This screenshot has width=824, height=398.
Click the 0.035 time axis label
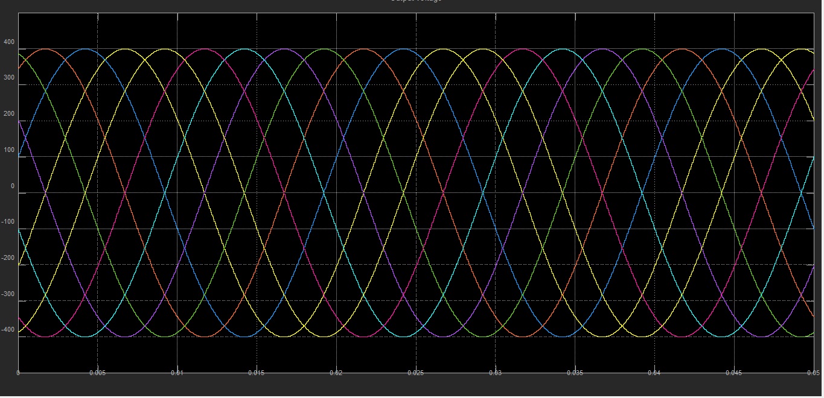point(575,373)
